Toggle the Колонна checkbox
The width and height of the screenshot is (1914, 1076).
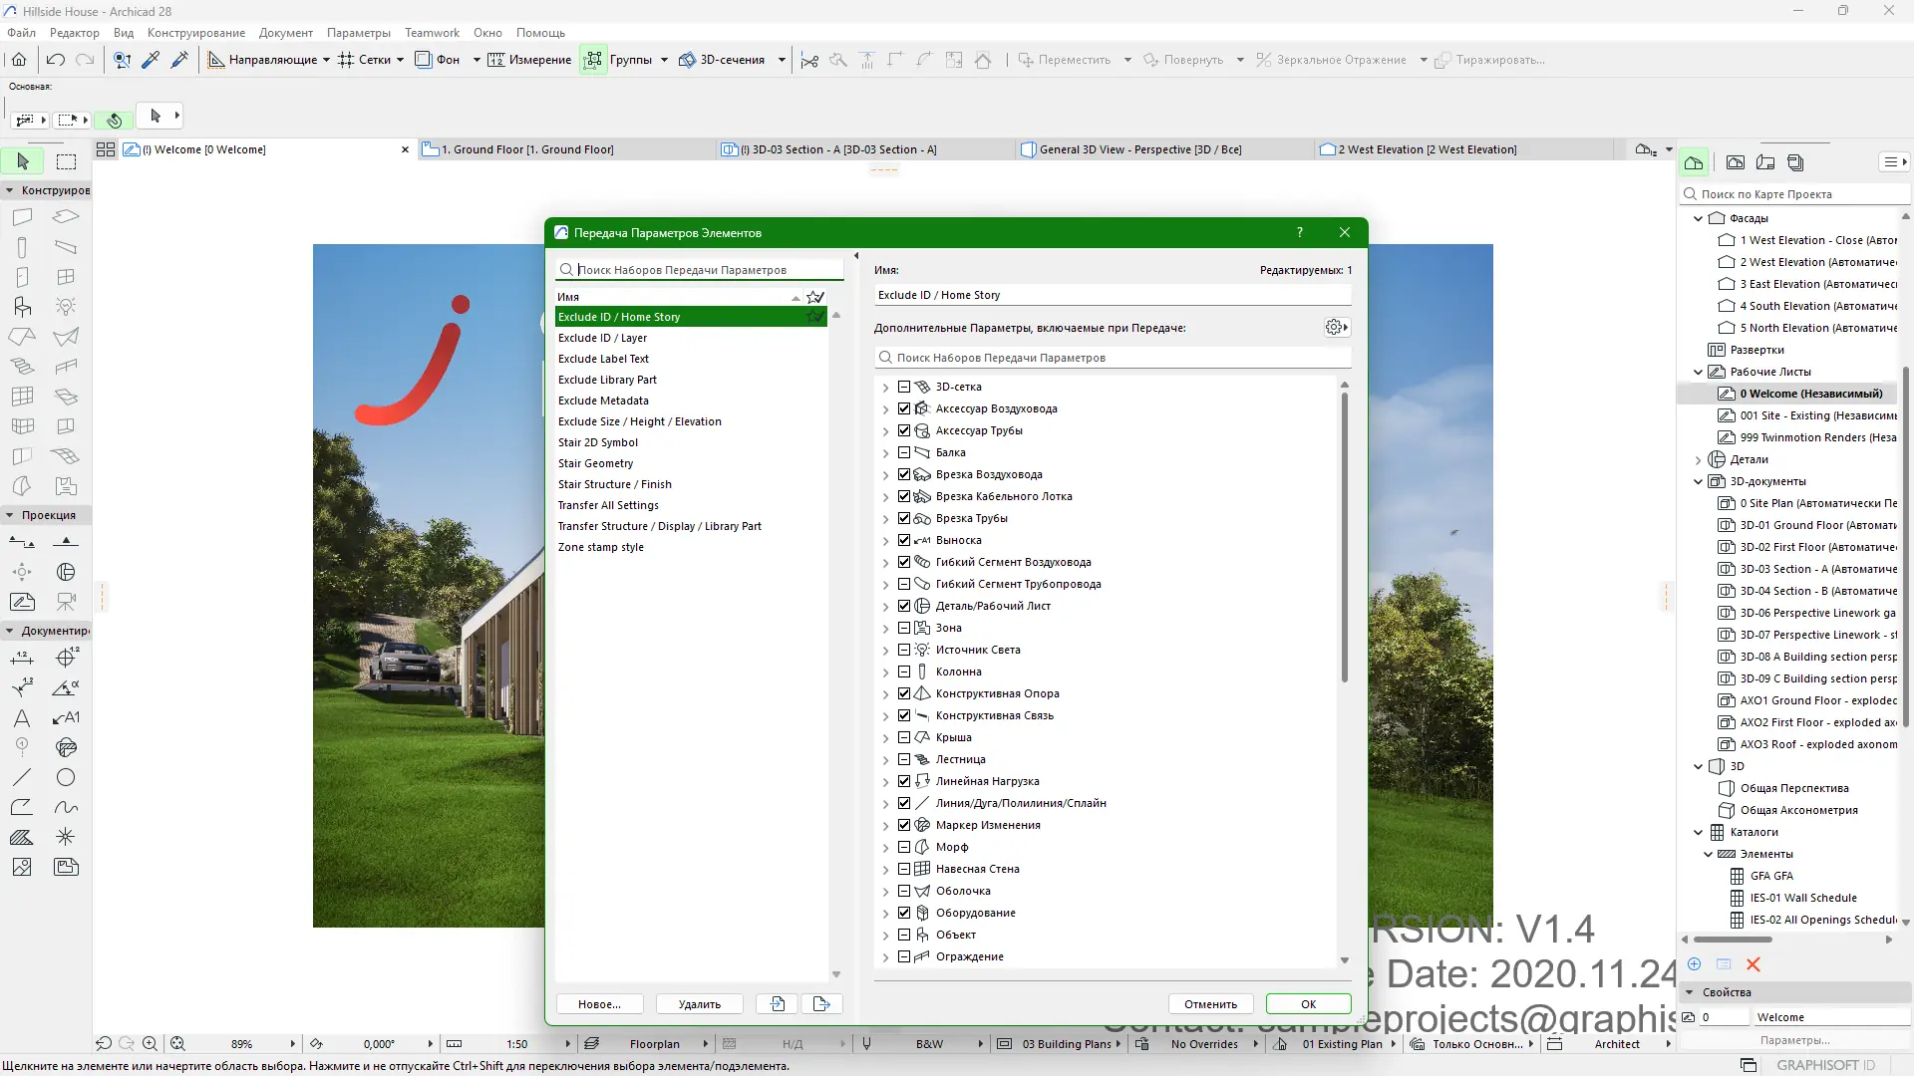pyautogui.click(x=904, y=672)
